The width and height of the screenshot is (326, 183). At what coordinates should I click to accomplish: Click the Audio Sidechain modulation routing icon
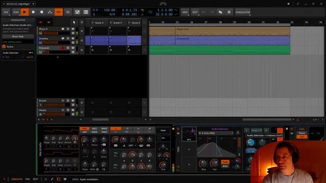tap(31, 53)
